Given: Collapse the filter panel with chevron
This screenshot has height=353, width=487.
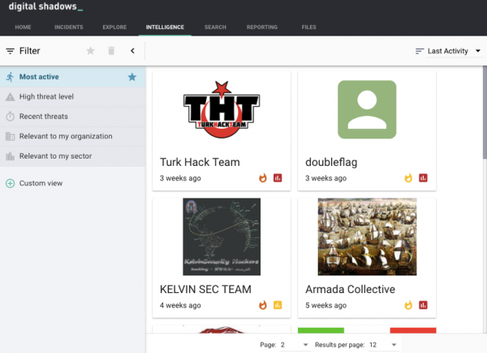Looking at the screenshot, I should pyautogui.click(x=132, y=51).
